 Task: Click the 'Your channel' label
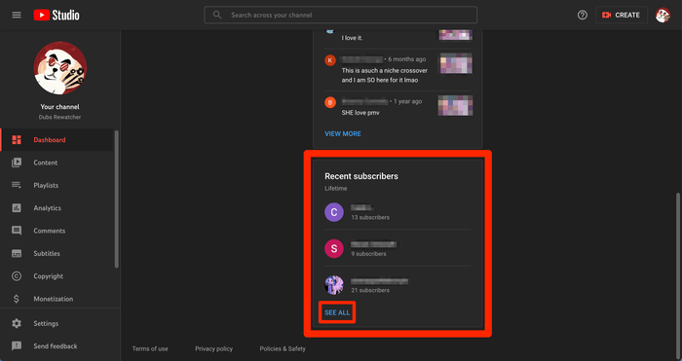click(x=59, y=107)
